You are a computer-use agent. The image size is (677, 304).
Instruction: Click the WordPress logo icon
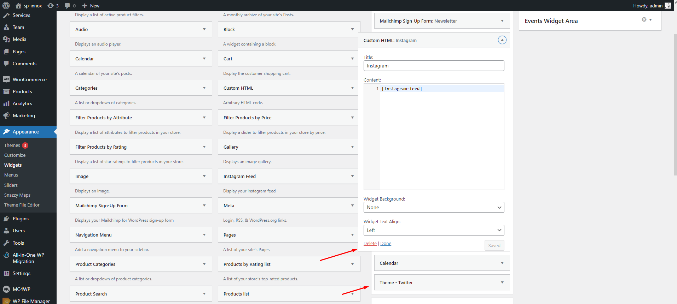click(x=6, y=6)
